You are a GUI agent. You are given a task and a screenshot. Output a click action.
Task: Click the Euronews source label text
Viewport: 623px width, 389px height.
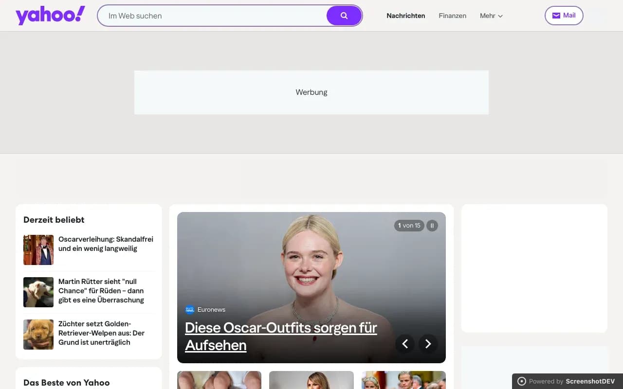click(211, 310)
